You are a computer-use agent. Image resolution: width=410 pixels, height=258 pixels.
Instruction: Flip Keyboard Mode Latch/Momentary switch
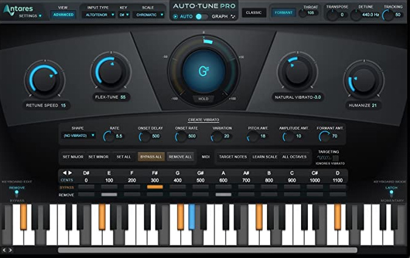(x=391, y=194)
